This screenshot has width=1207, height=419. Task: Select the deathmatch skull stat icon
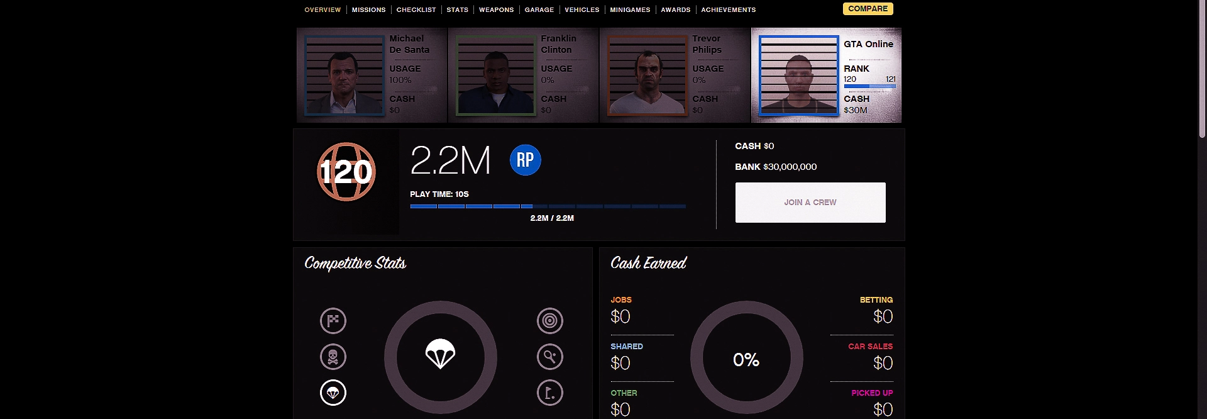pyautogui.click(x=333, y=357)
